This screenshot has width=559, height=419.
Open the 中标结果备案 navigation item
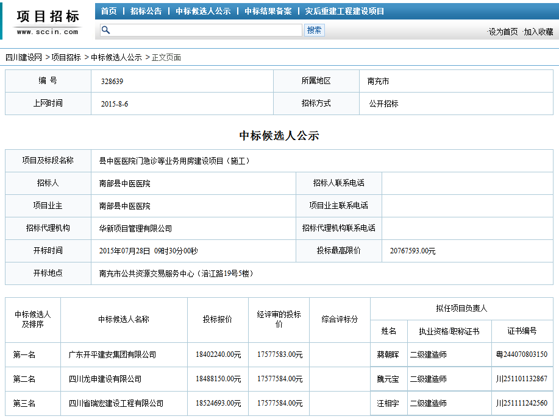pos(268,11)
